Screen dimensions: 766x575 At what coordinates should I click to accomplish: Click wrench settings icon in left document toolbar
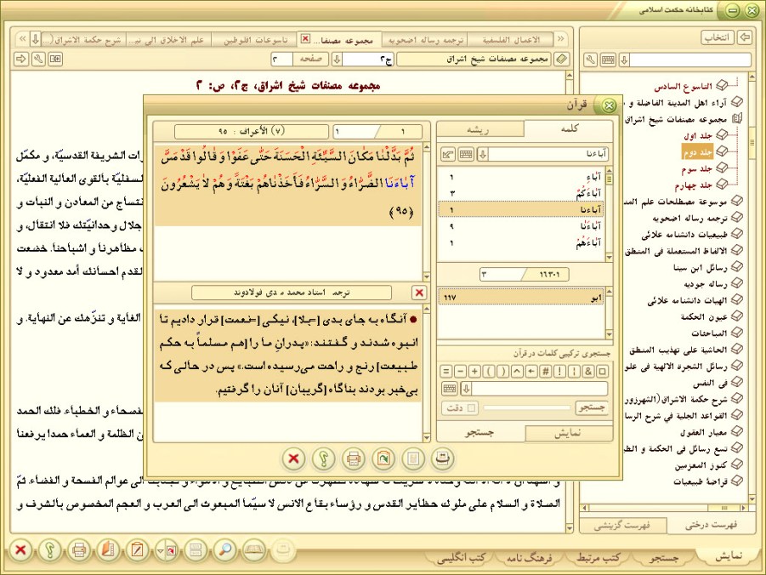point(38,60)
